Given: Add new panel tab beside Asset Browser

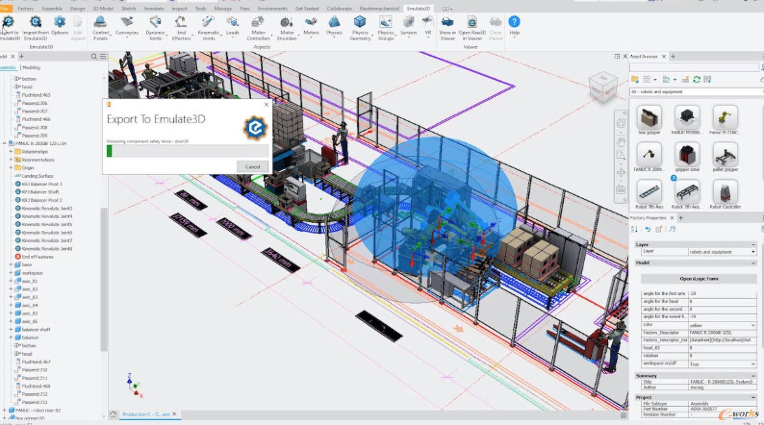Looking at the screenshot, I should (673, 56).
